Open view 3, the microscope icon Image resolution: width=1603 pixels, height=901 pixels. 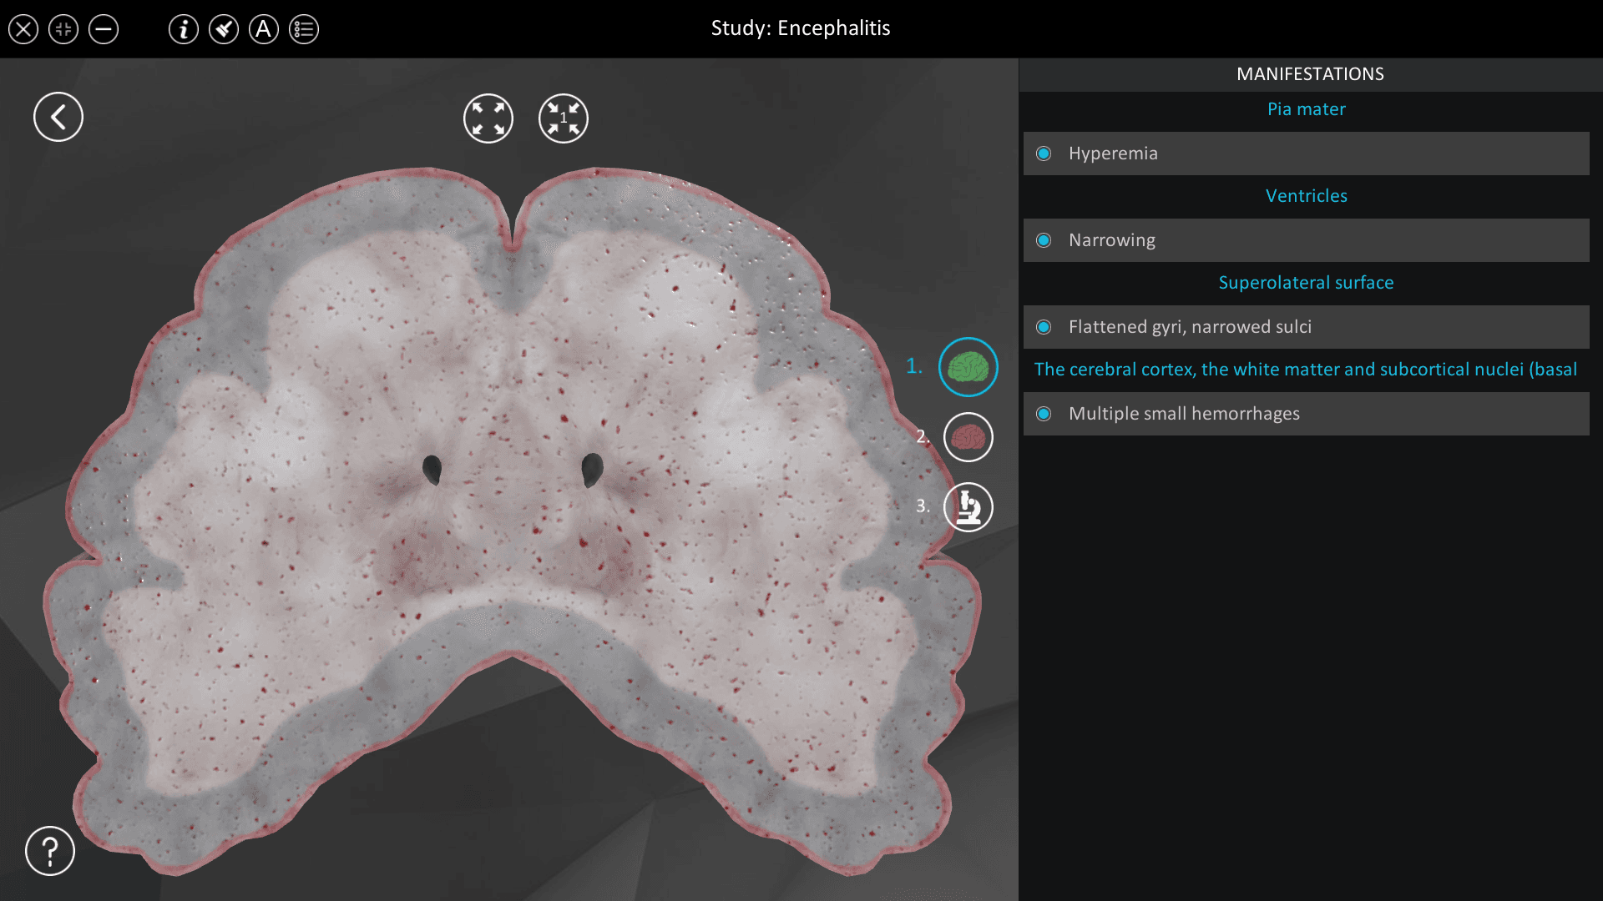point(968,507)
